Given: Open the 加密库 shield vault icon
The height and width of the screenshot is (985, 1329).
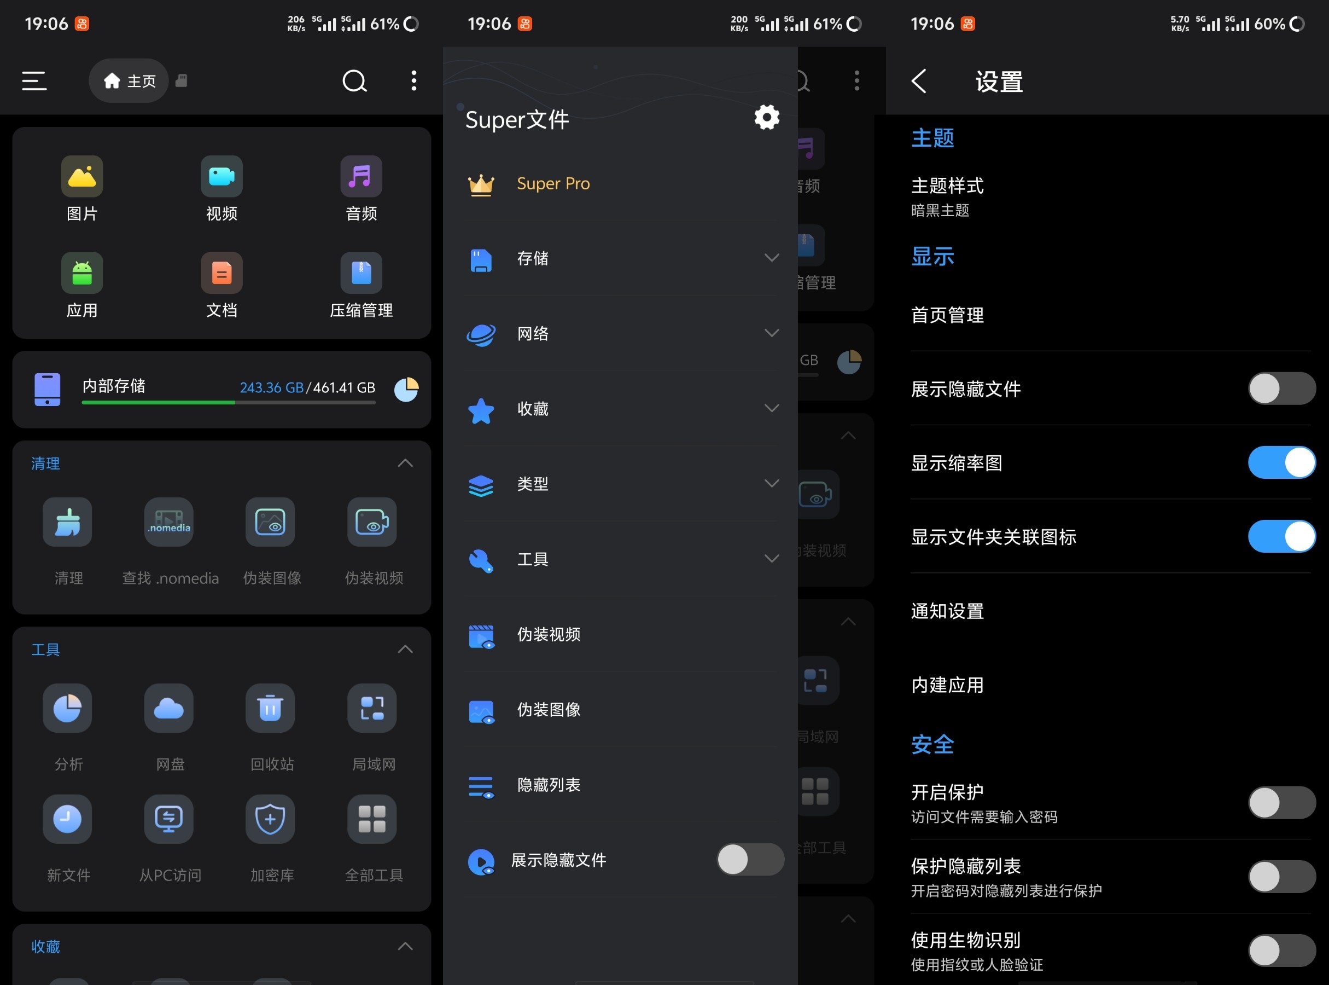Looking at the screenshot, I should 270,819.
